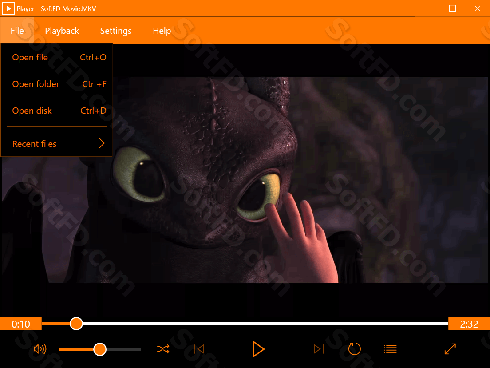
Task: Maximize the player window
Action: tap(453, 8)
